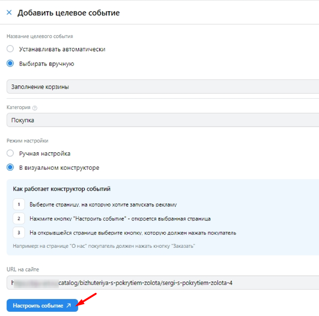Image resolution: width=319 pixels, height=316 pixels.
Task: Click the step 3 number badge
Action: click(x=19, y=233)
